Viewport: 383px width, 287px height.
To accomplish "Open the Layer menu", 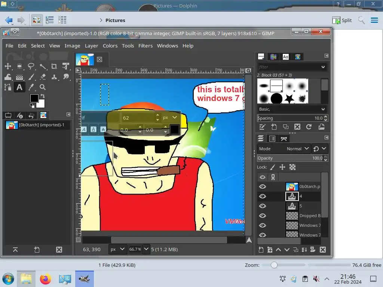I will tap(91, 46).
